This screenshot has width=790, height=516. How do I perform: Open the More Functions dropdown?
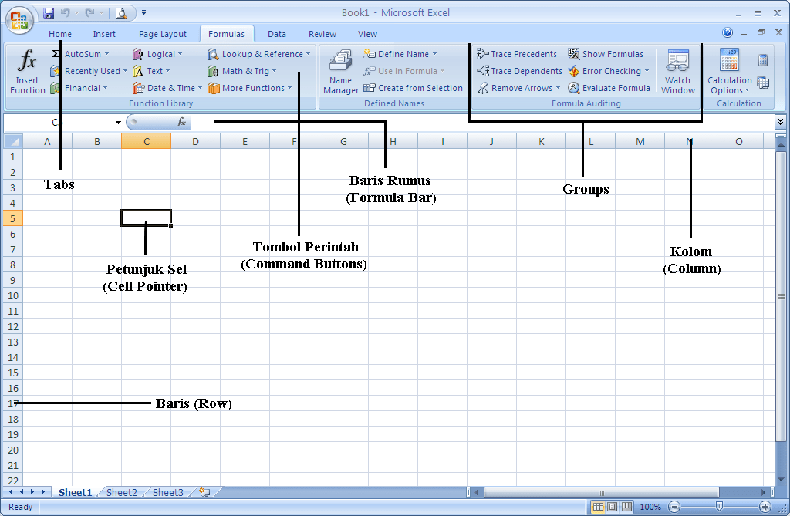click(290, 88)
